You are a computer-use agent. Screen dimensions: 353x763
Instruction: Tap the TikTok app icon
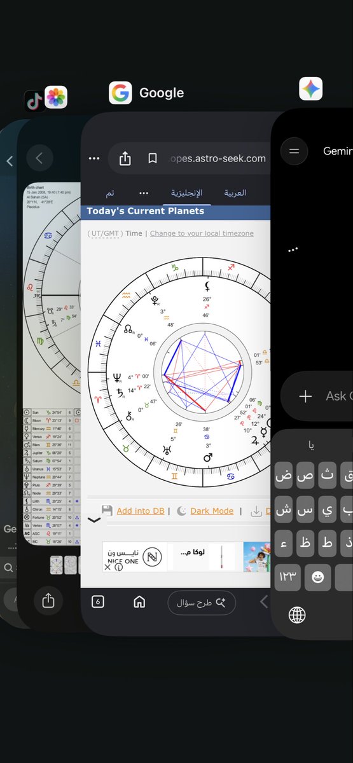click(x=33, y=100)
